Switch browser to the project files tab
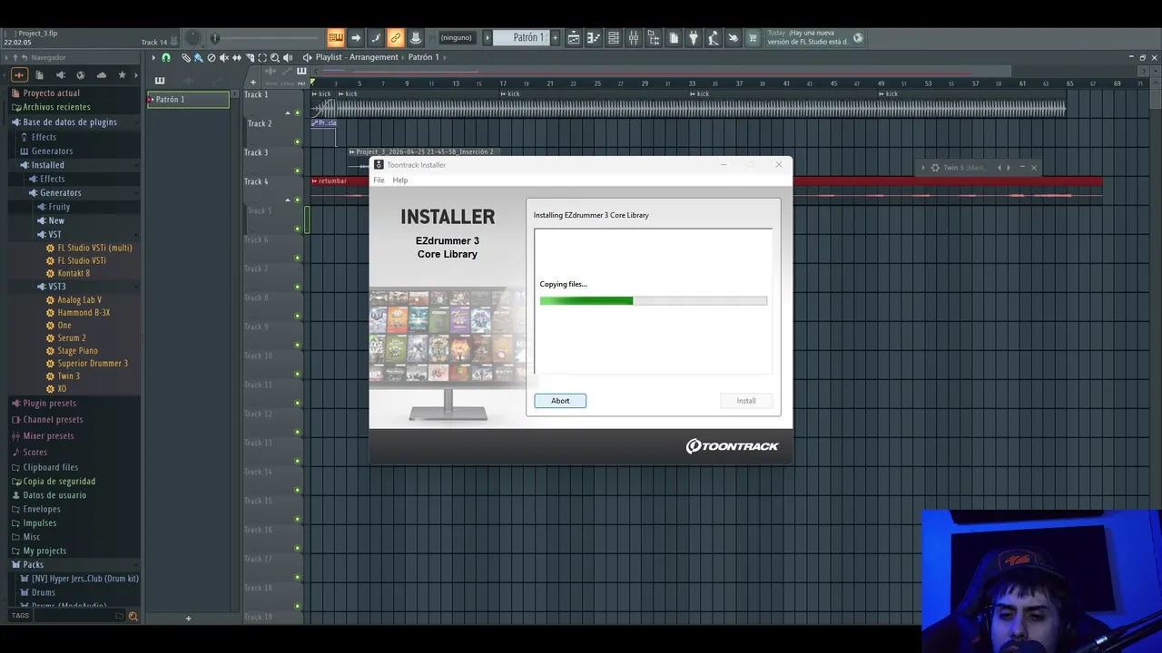 [39, 75]
